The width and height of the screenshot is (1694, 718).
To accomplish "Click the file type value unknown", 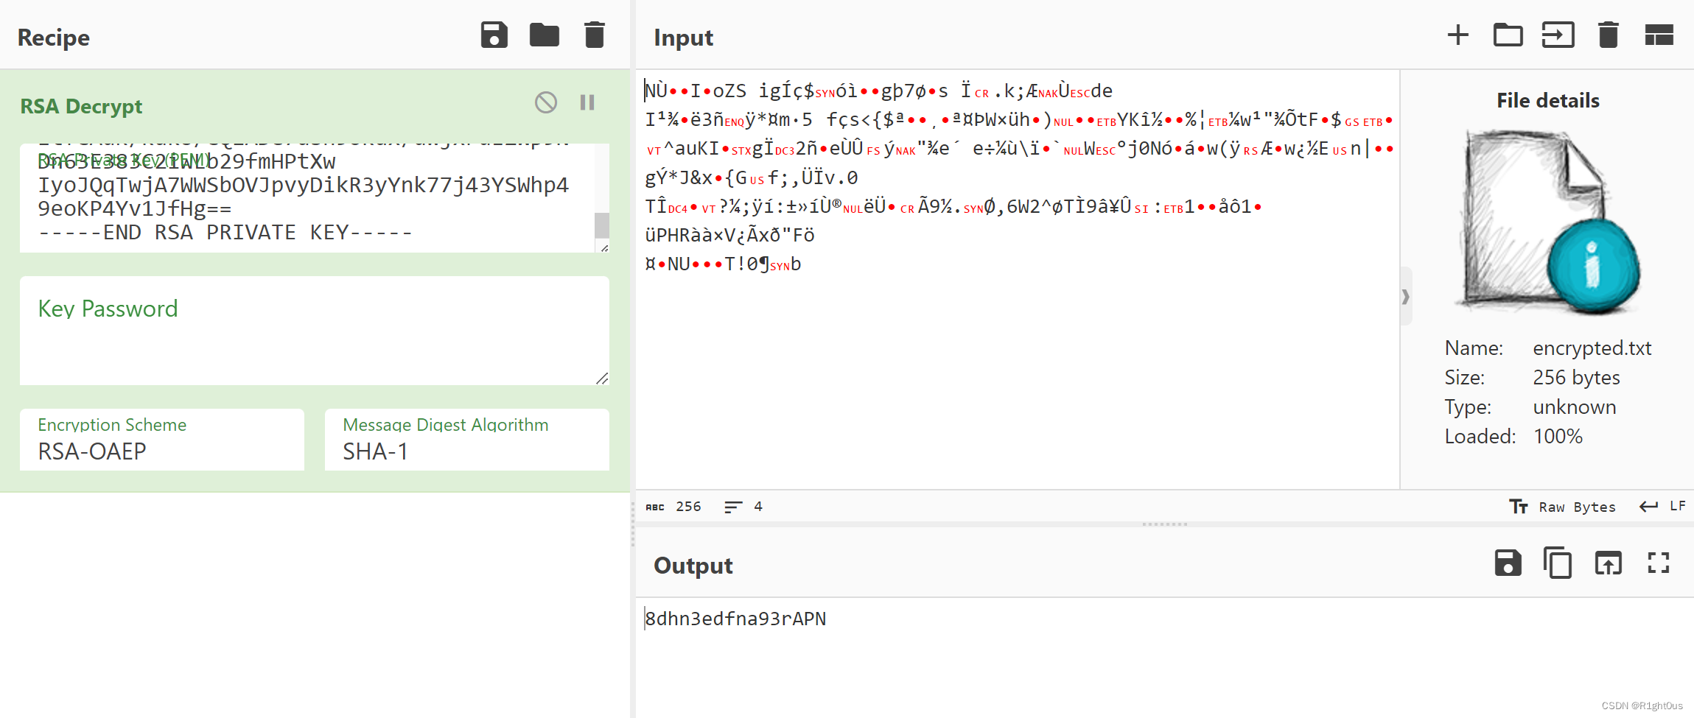I will tap(1574, 406).
